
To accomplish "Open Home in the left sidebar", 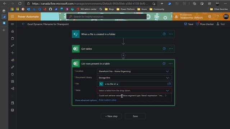I will (13, 31).
